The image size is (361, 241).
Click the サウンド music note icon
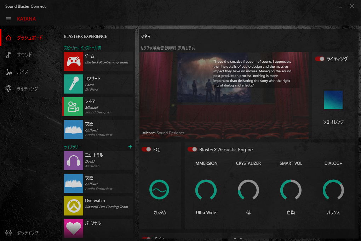(x=8, y=55)
